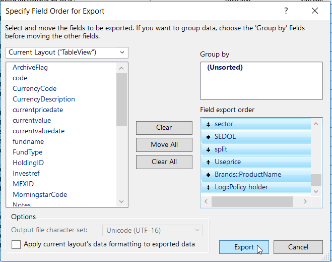Click the reorder handle icon next to SEDOL
This screenshot has height=262, width=332.
(208, 137)
